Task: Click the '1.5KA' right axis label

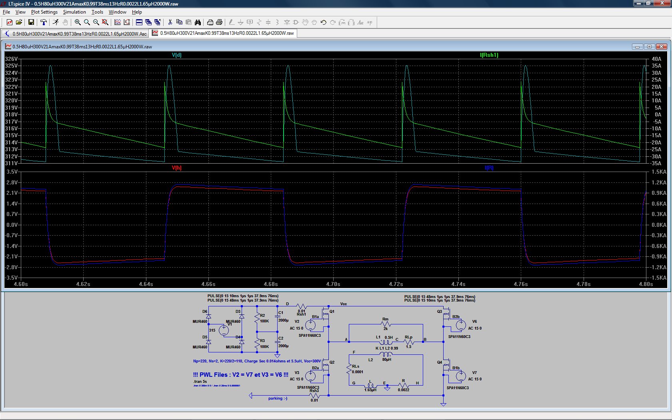Action: pos(659,172)
